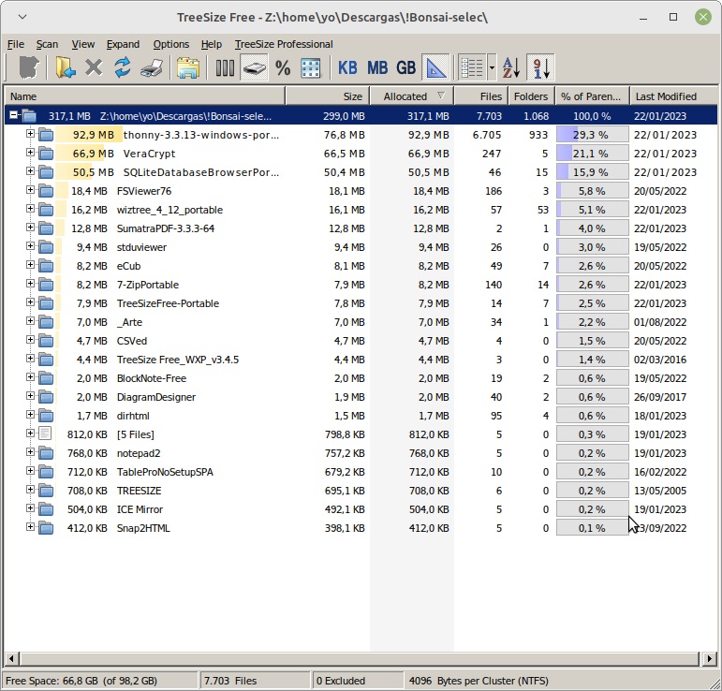Select the SumatraPDF-3.3.3-64 folder row

[165, 228]
